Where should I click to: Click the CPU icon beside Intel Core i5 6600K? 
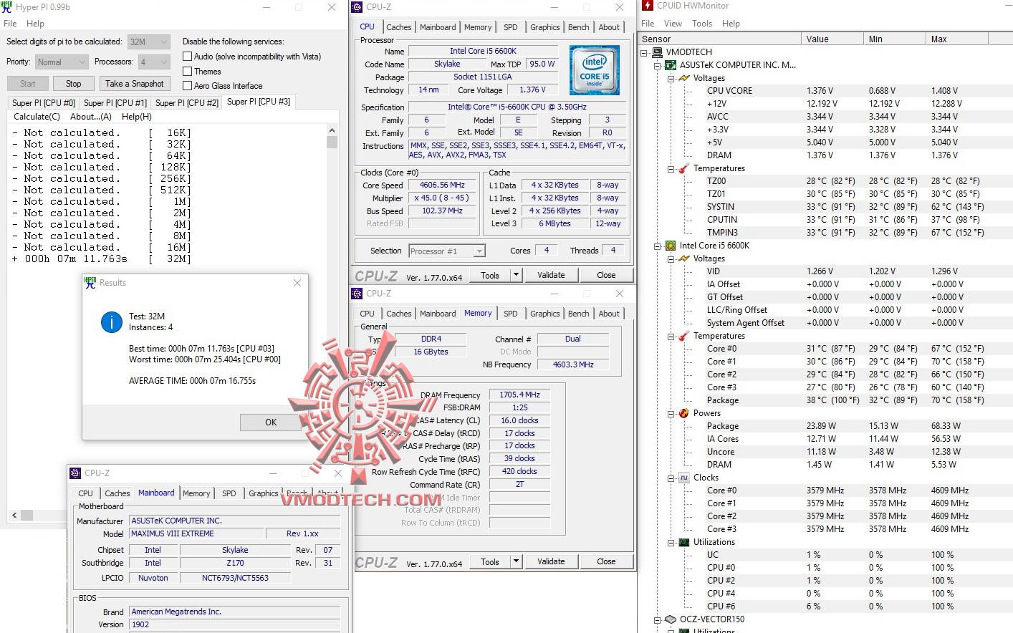tap(669, 246)
